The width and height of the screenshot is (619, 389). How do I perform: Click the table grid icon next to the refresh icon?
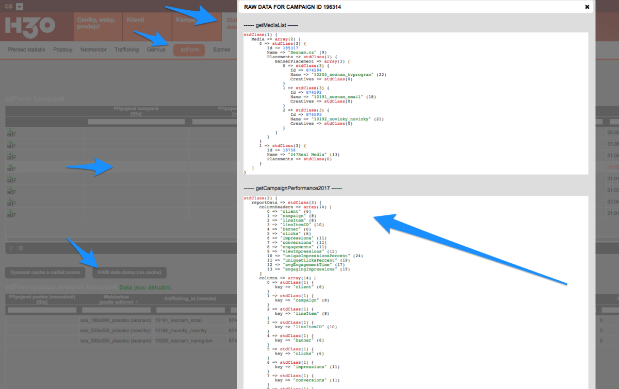(21, 248)
